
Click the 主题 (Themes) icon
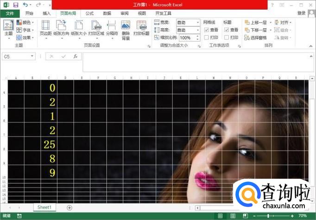pyautogui.click(x=8, y=28)
